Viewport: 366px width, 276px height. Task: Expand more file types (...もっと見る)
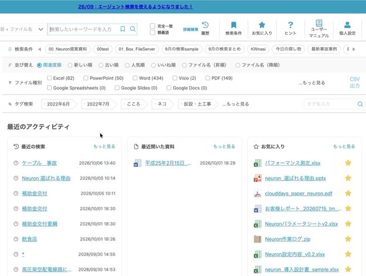pyautogui.click(x=311, y=83)
